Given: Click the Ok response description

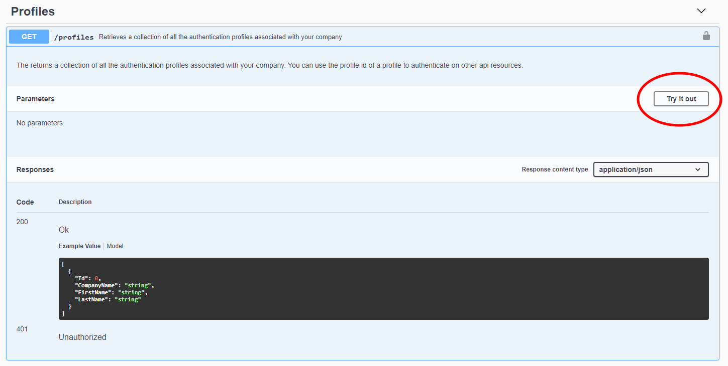Looking at the screenshot, I should (x=64, y=230).
